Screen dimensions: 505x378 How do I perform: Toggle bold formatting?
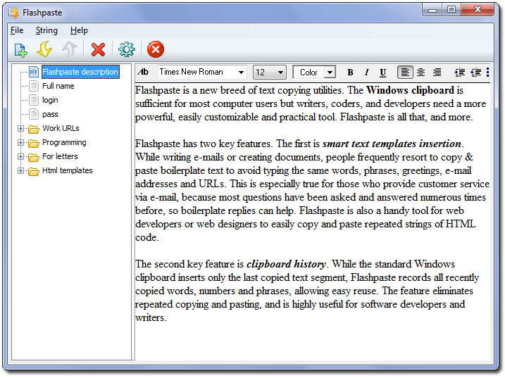tap(350, 73)
